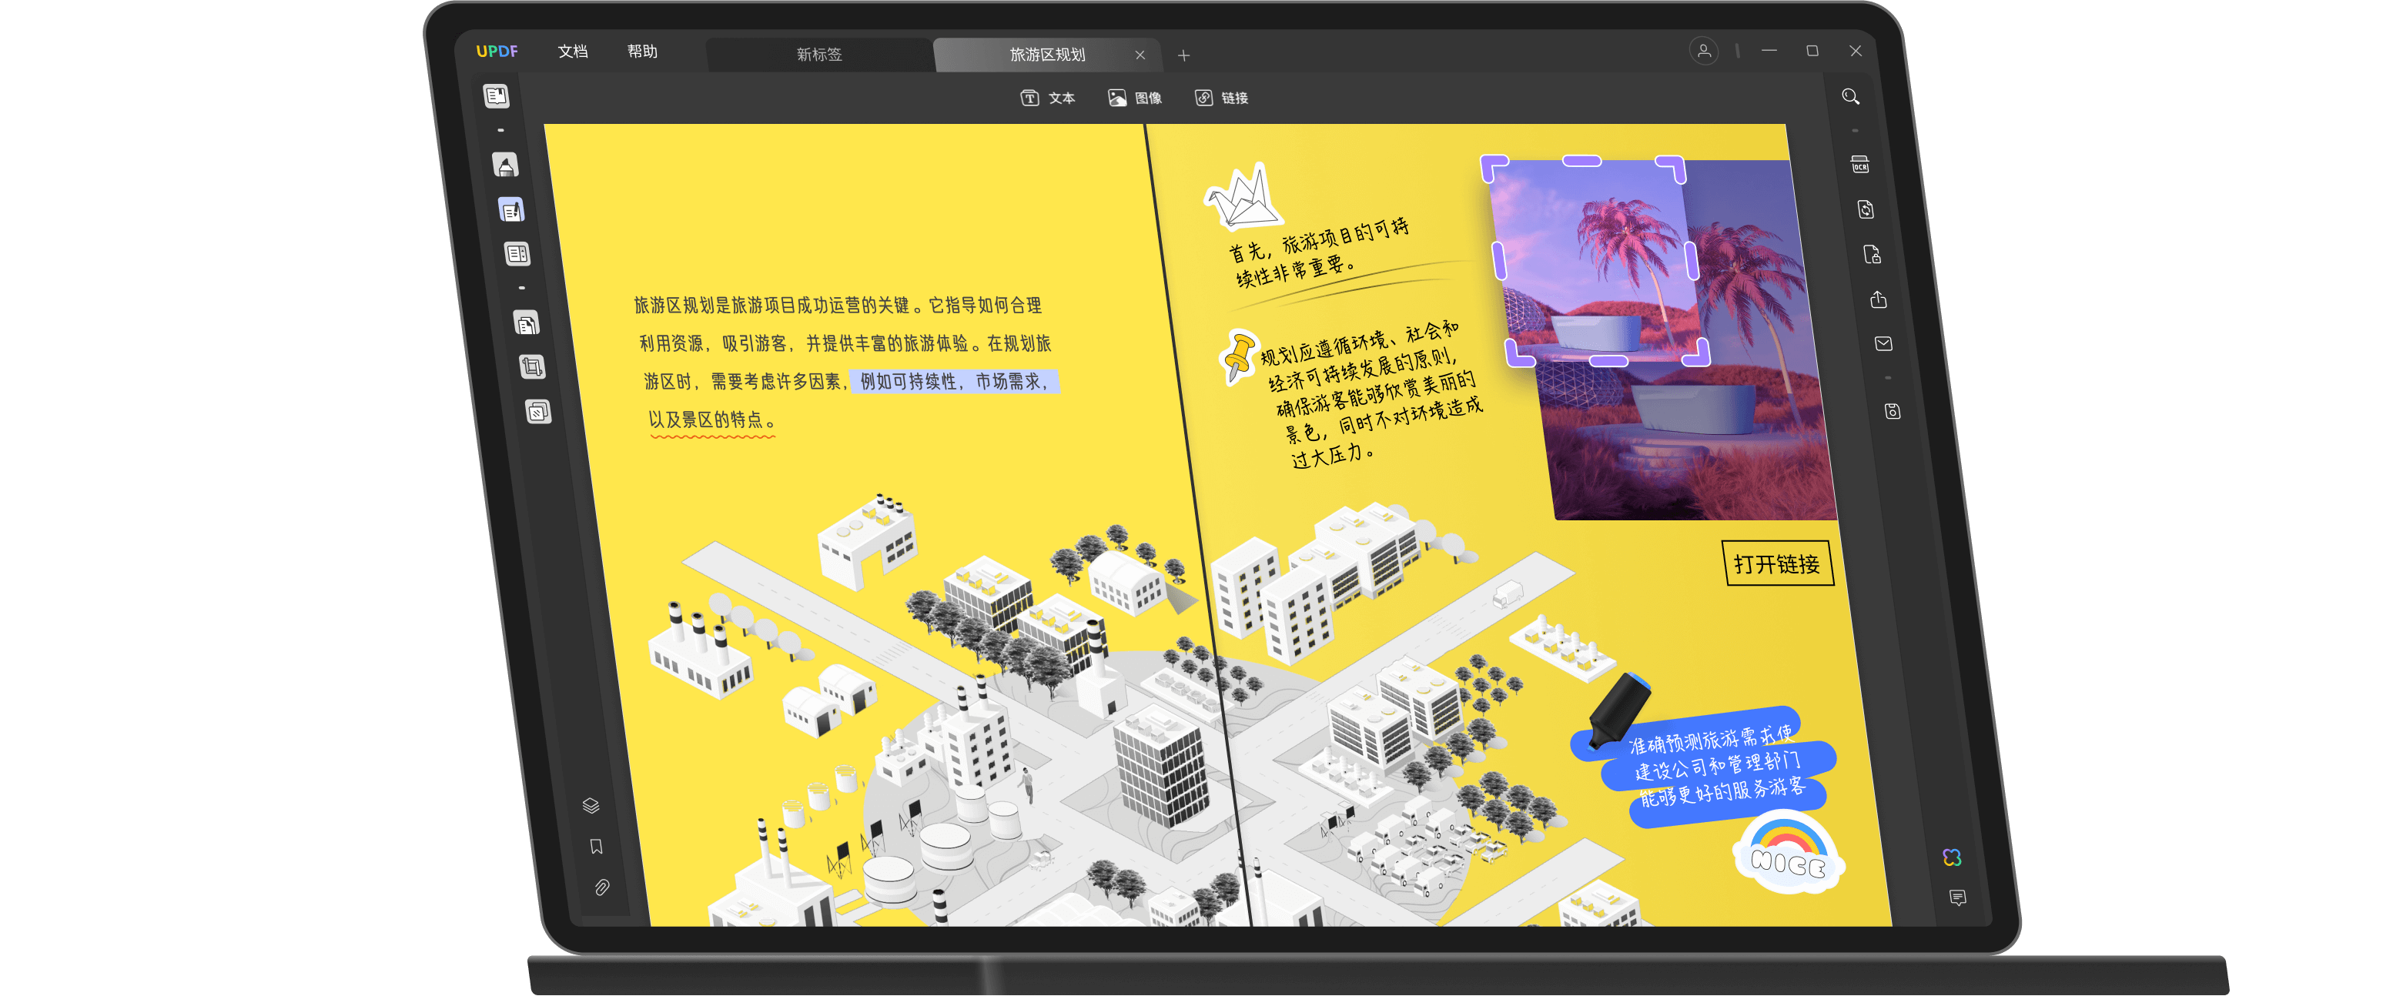Image resolution: width=2393 pixels, height=996 pixels.
Task: Show the Layers panel
Action: (x=591, y=805)
